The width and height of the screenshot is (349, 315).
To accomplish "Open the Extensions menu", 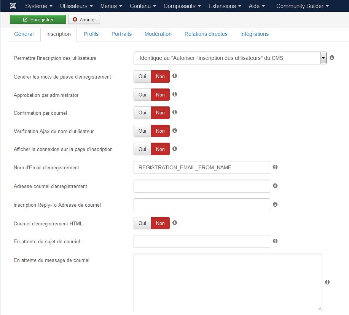I will (225, 6).
